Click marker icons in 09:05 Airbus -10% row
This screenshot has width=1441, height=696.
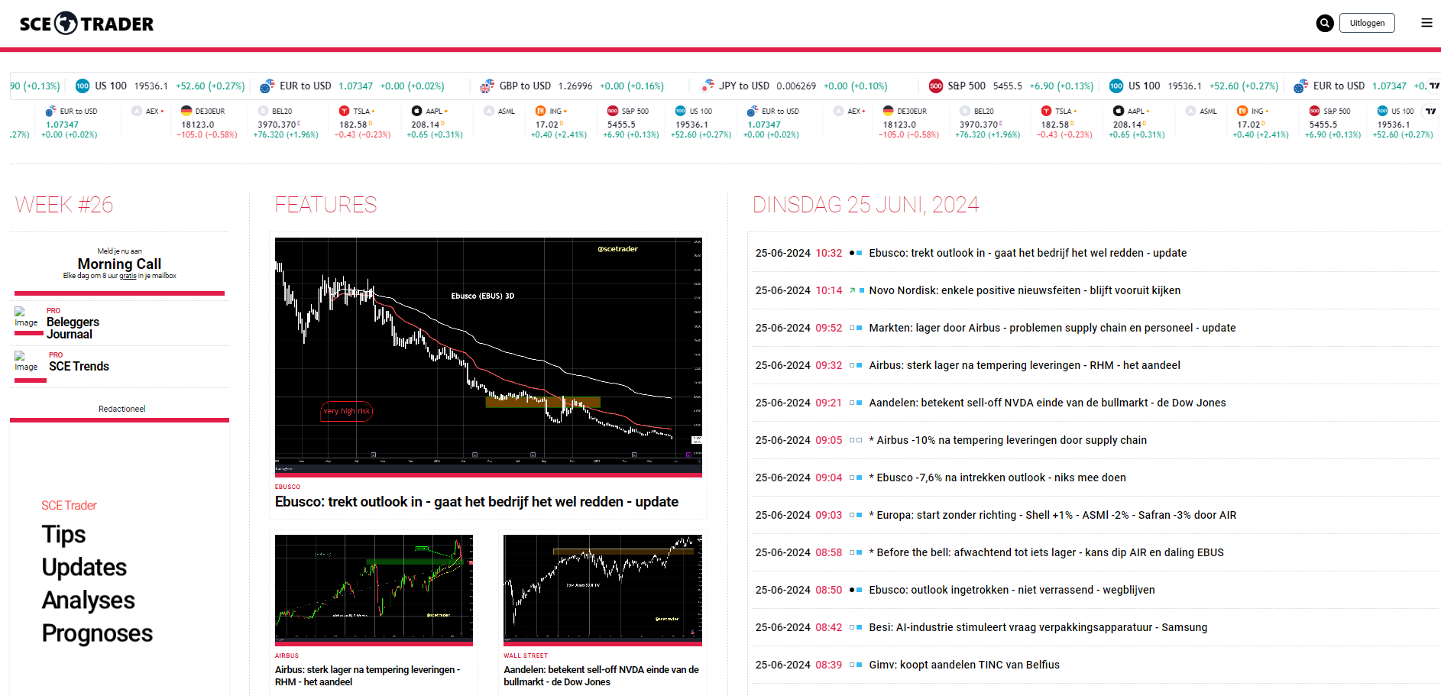(856, 440)
